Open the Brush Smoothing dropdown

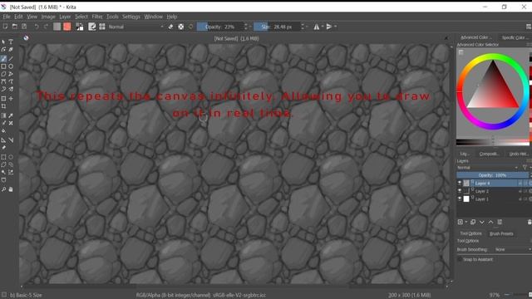coord(513,249)
